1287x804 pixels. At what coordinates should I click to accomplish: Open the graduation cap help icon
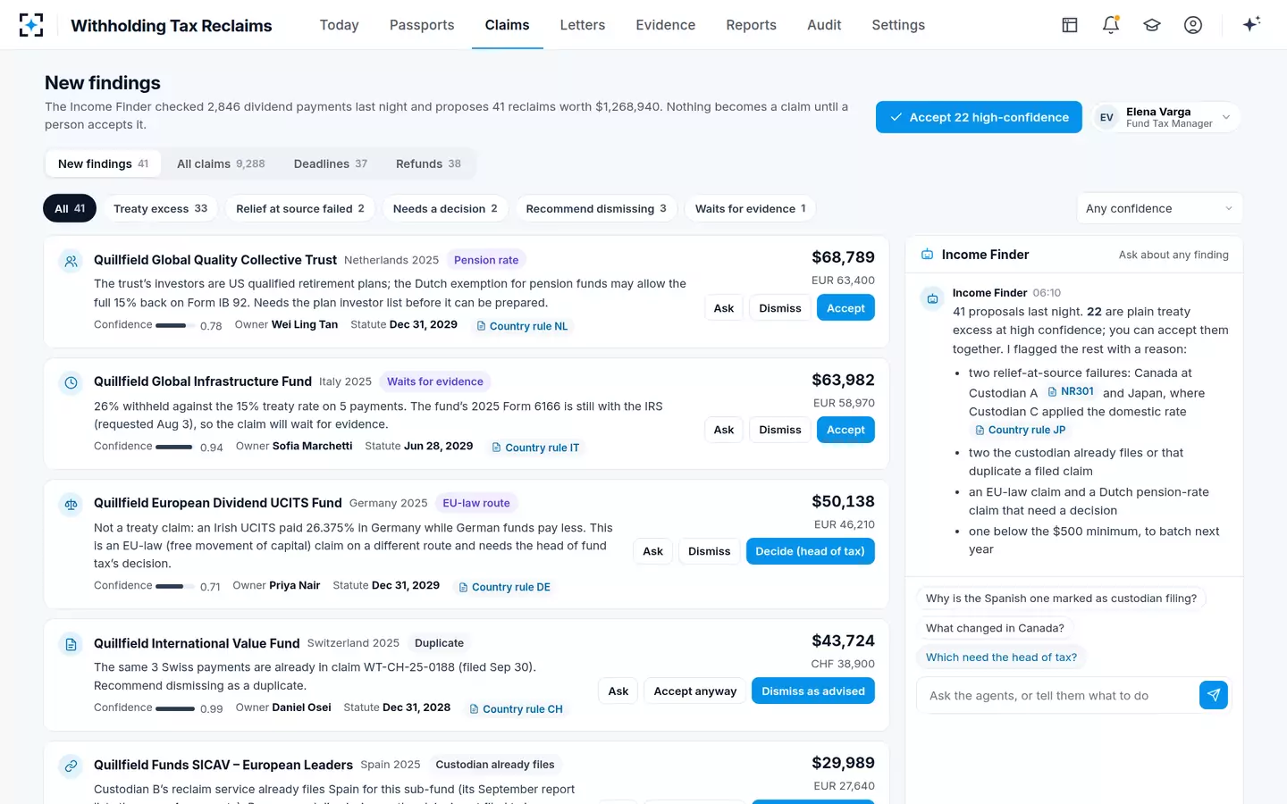1152,25
